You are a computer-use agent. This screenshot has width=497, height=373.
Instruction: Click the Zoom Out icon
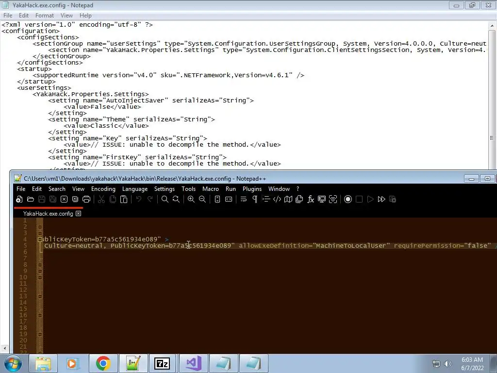click(202, 199)
